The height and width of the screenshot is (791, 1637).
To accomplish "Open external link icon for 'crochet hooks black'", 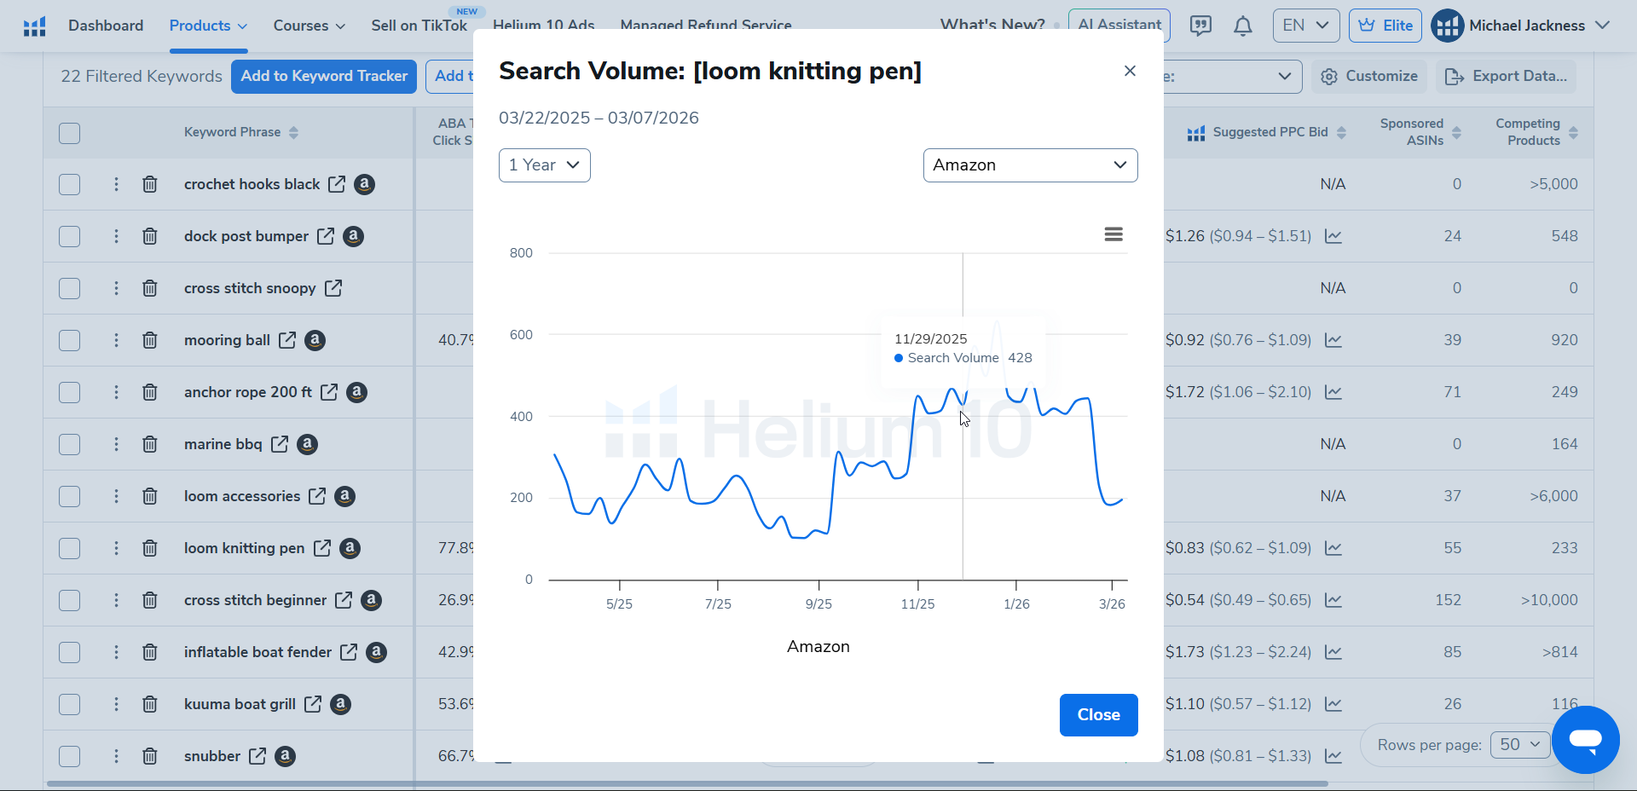I will click(x=337, y=184).
